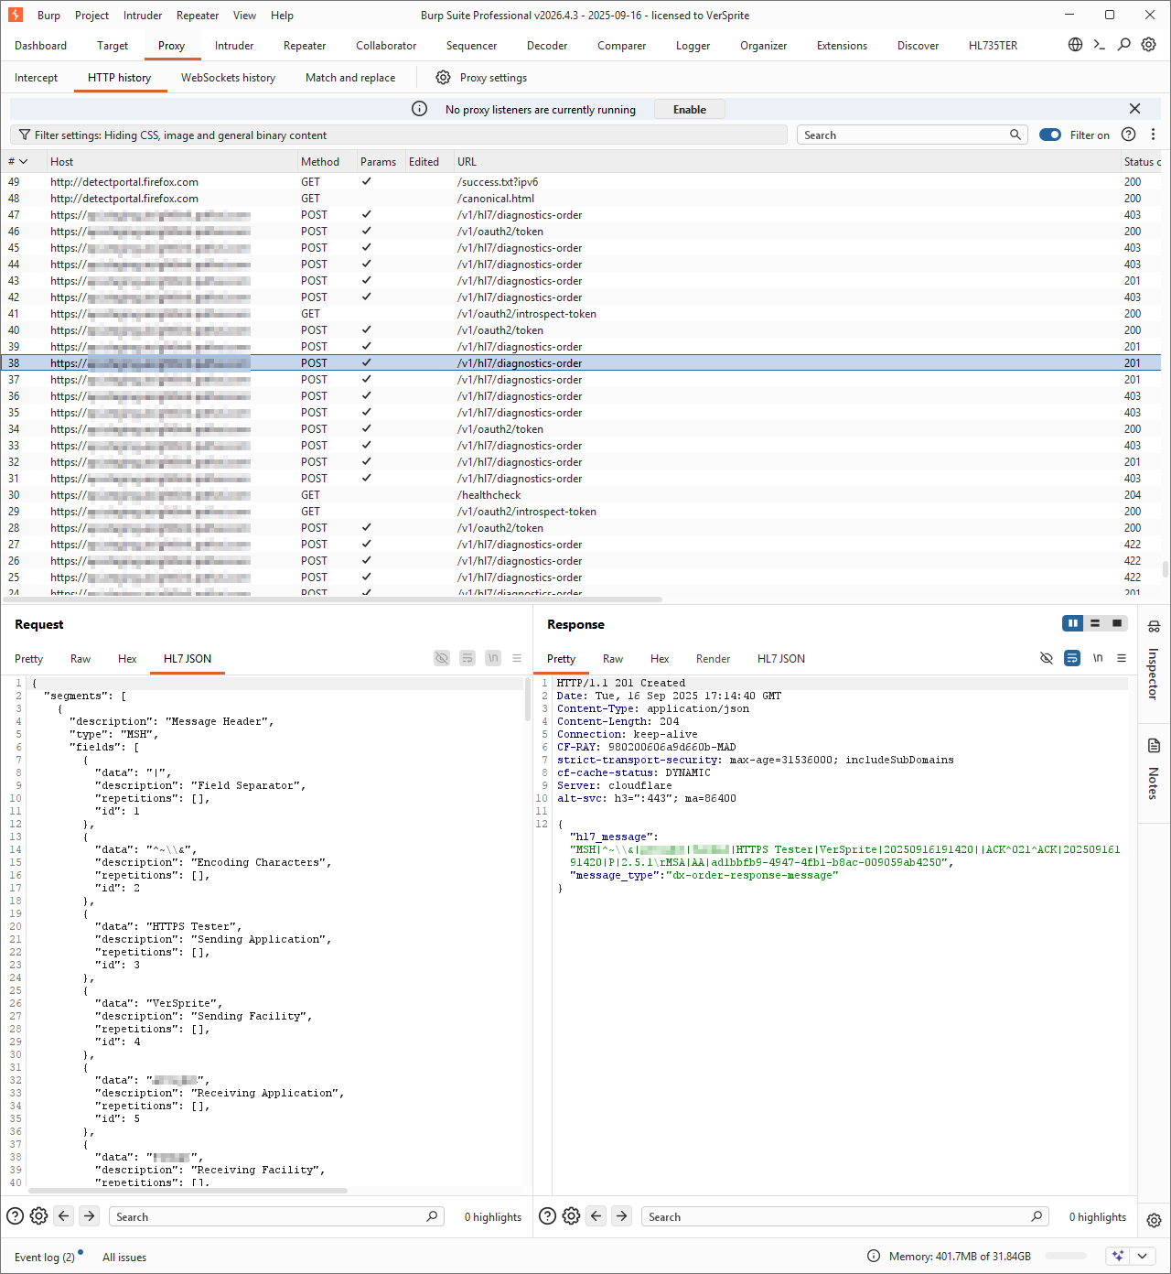Toggle word wrap icon in Response panel
Screen dimensions: 1171x1274
pyautogui.click(x=1072, y=658)
